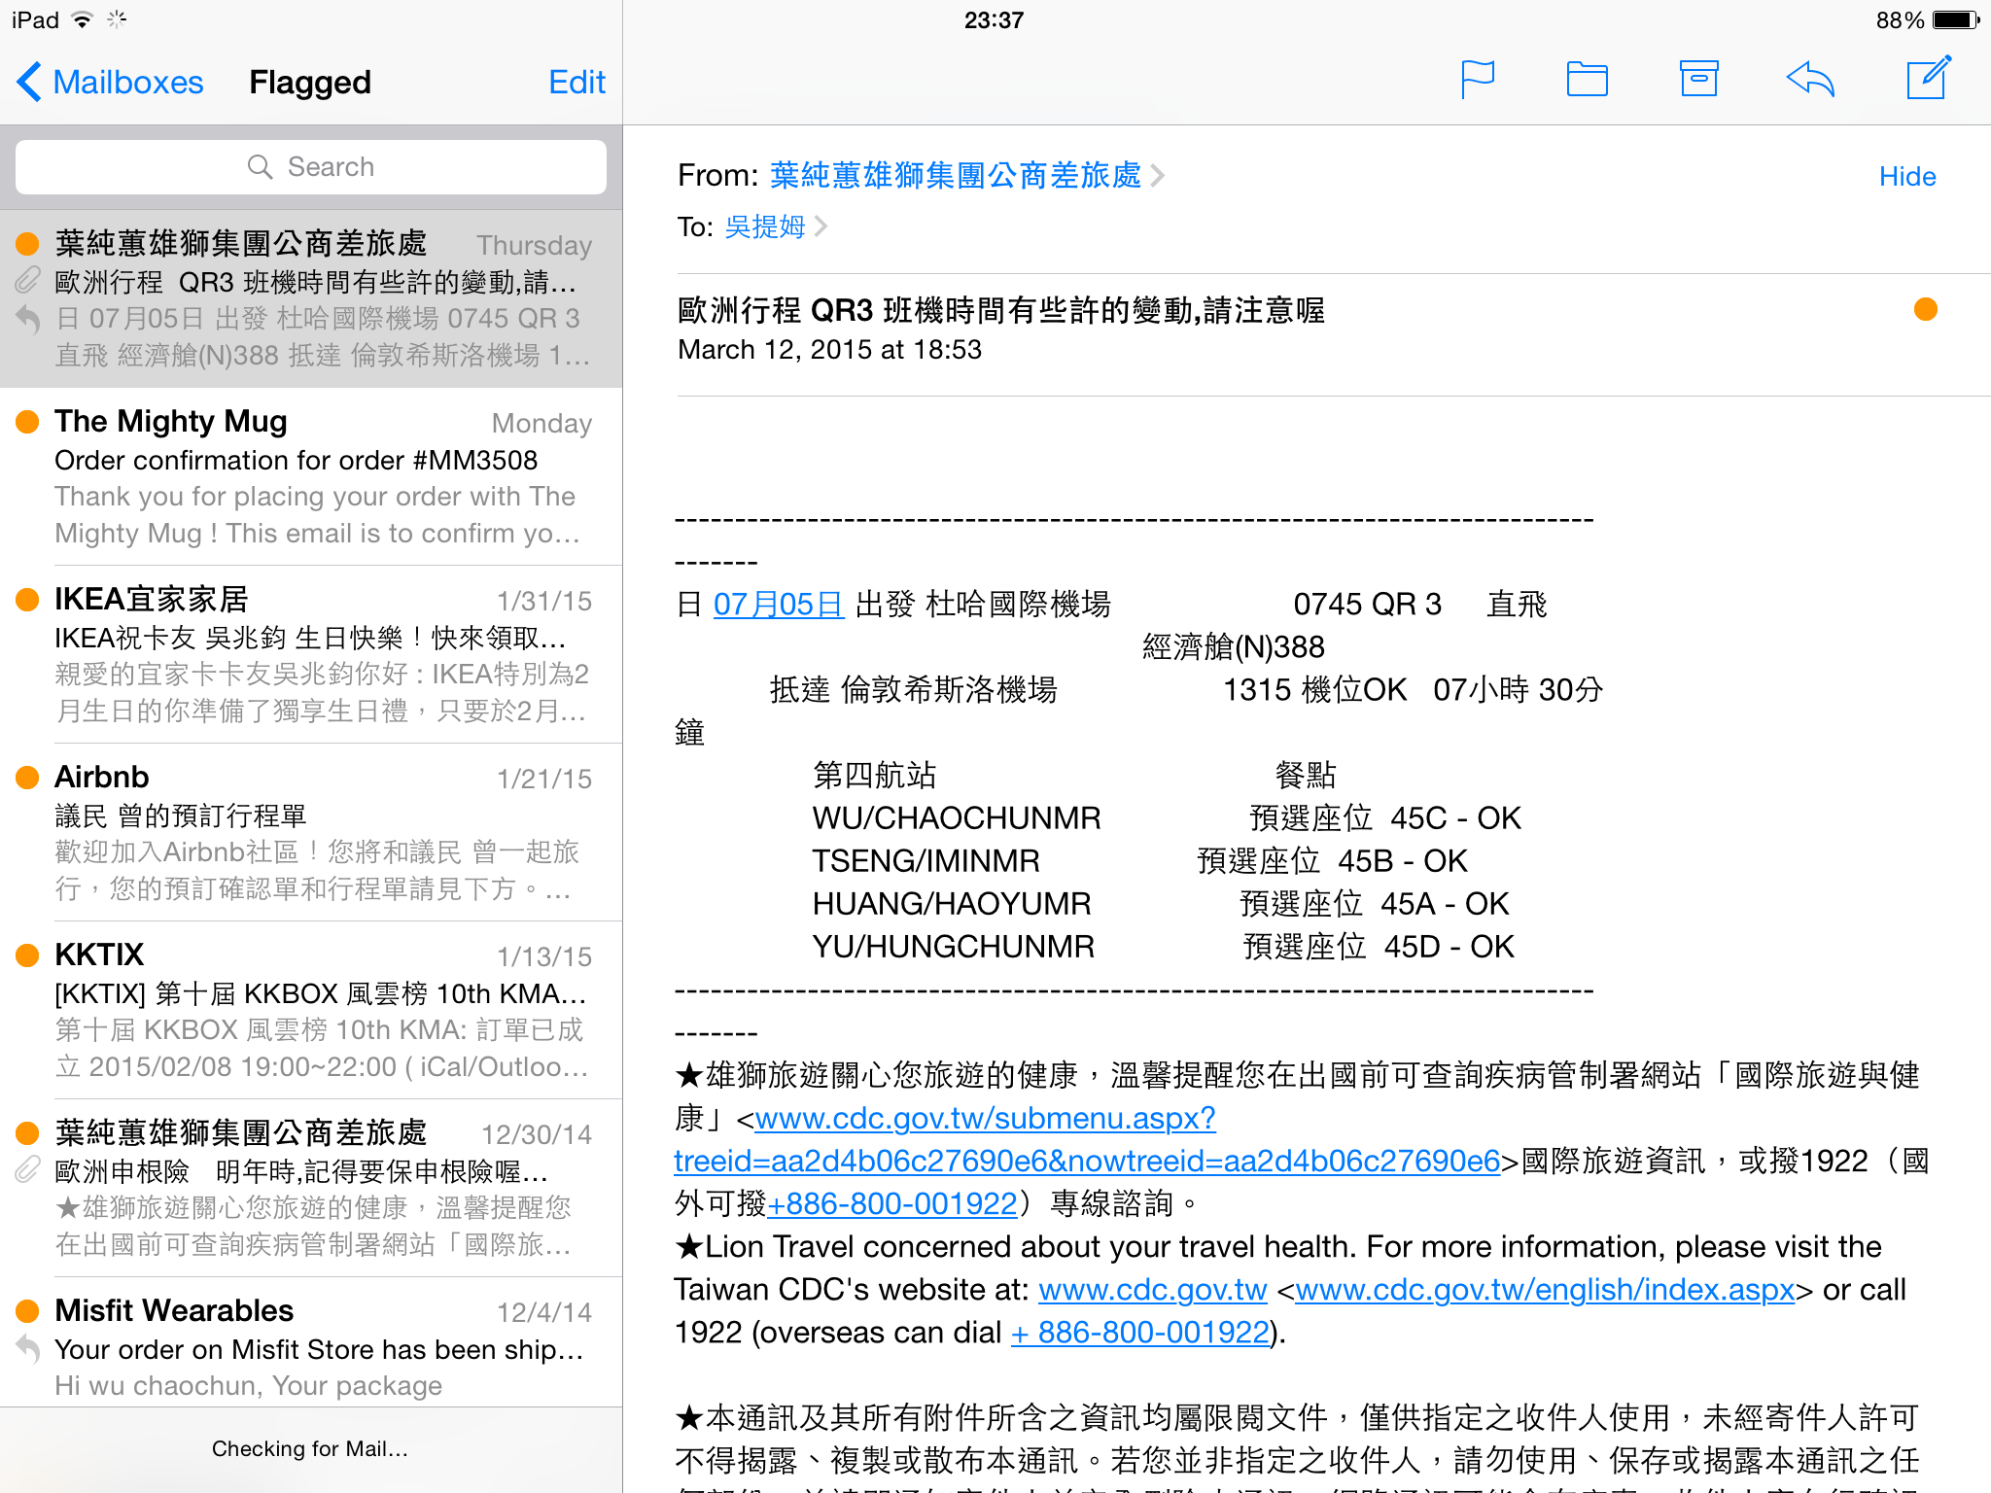Tap the Search mail field
This screenshot has height=1493, width=1991.
(x=311, y=167)
